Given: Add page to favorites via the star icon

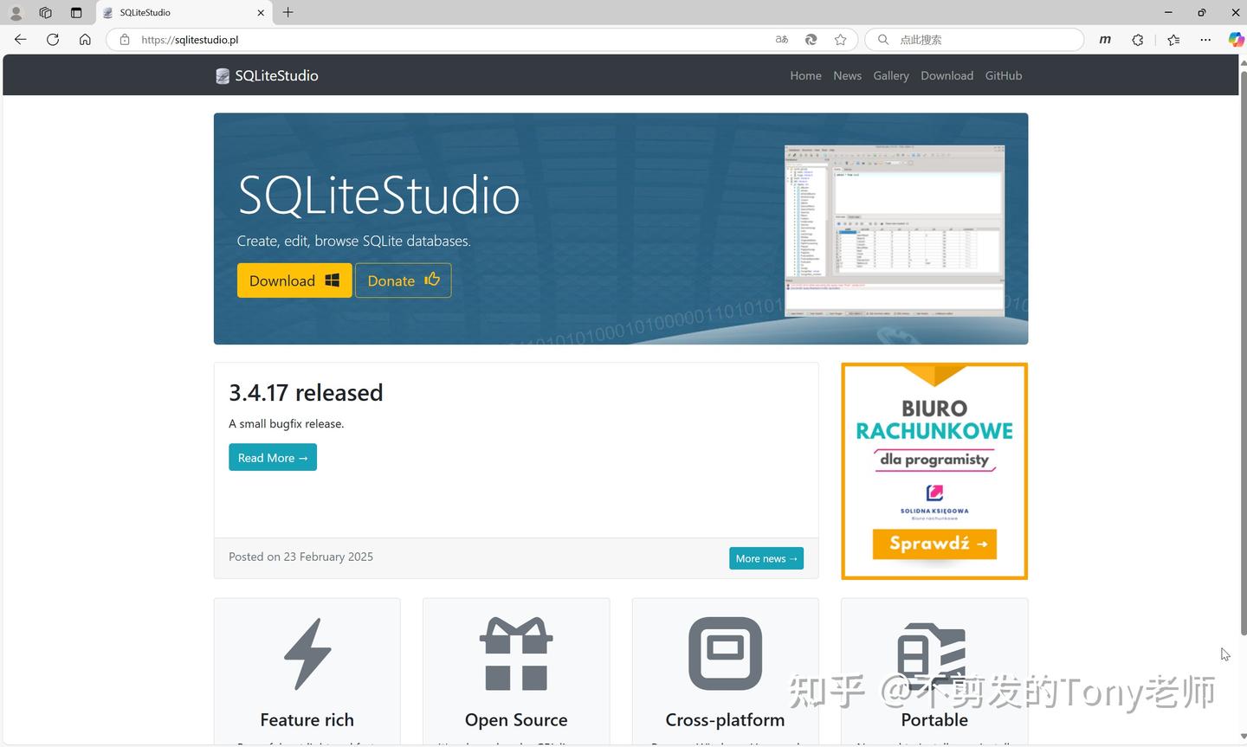Looking at the screenshot, I should pyautogui.click(x=839, y=39).
